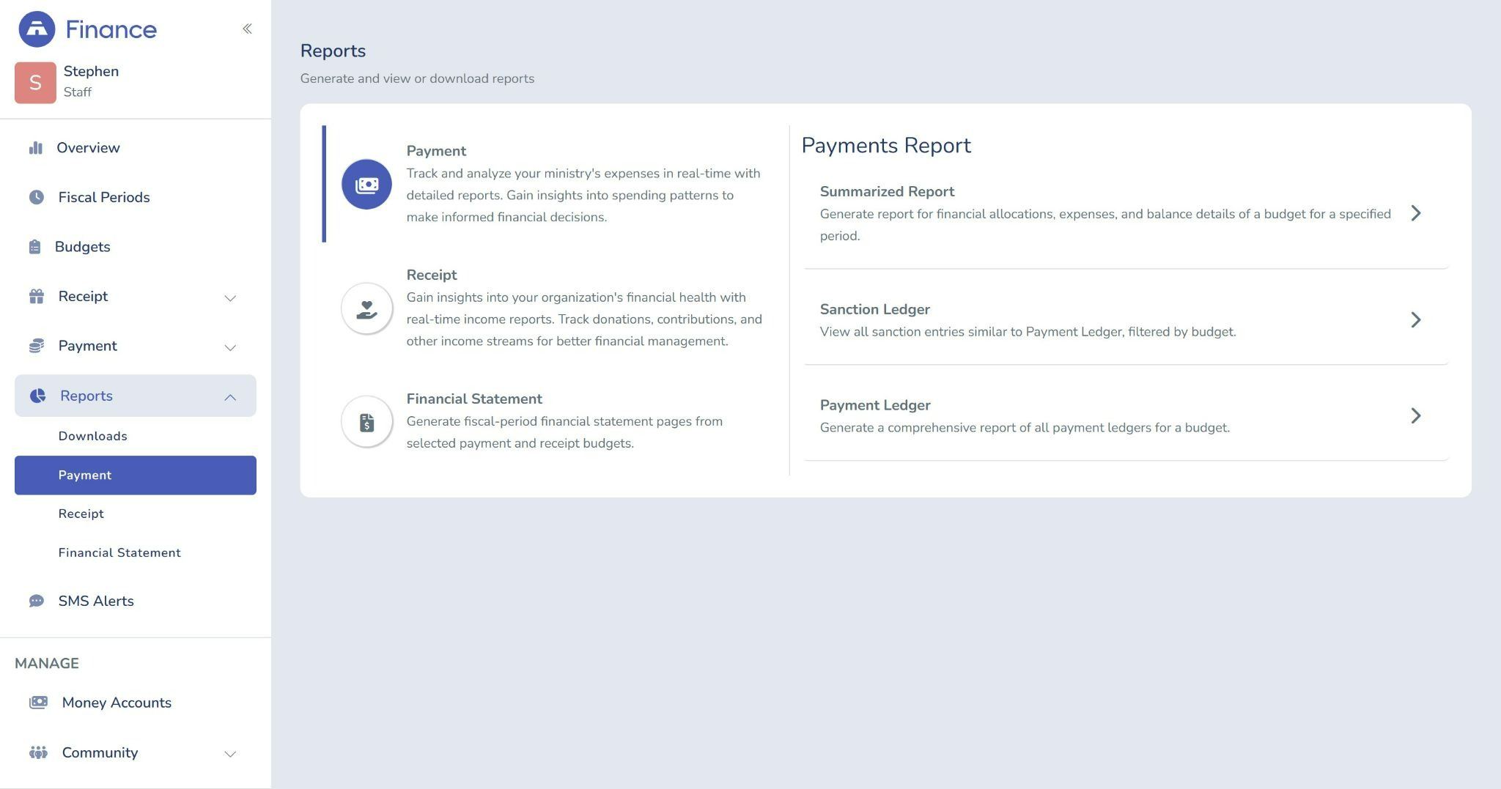
Task: Click 'Generate fiscal-period financial statement' description
Action: click(x=564, y=432)
